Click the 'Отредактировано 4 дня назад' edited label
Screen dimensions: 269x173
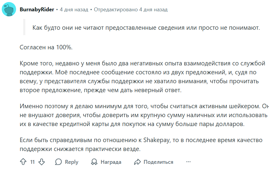130,9
